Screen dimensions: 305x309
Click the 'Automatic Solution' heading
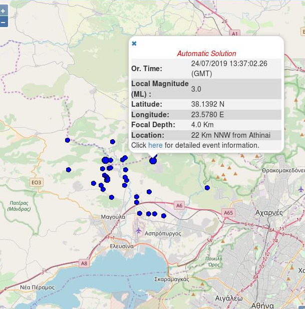206,54
